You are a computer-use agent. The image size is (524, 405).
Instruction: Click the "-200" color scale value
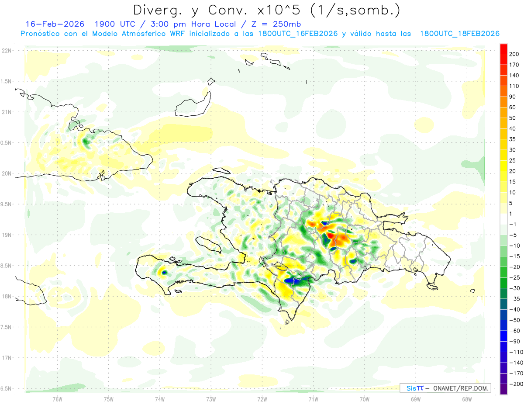[x=516, y=384]
